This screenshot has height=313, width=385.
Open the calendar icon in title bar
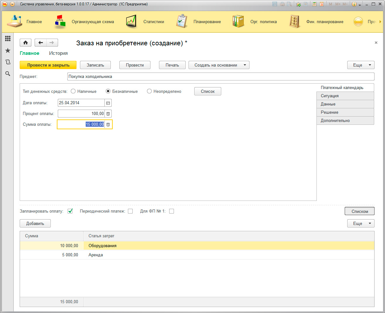point(322,4)
